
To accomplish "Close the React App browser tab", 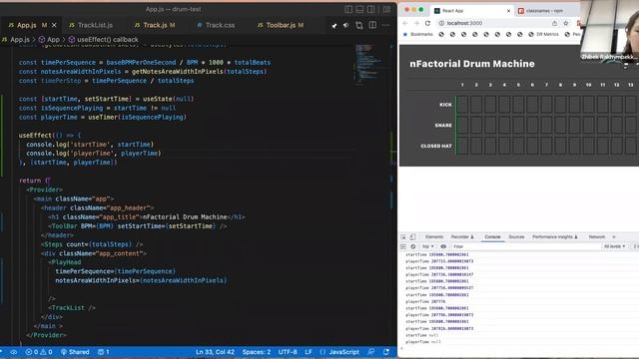I will (x=508, y=11).
